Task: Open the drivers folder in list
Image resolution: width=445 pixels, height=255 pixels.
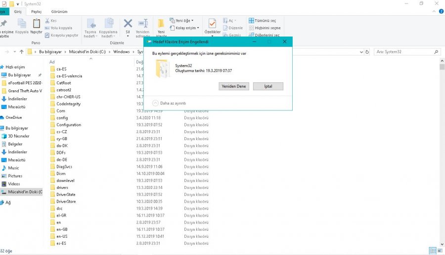Action: [62, 187]
